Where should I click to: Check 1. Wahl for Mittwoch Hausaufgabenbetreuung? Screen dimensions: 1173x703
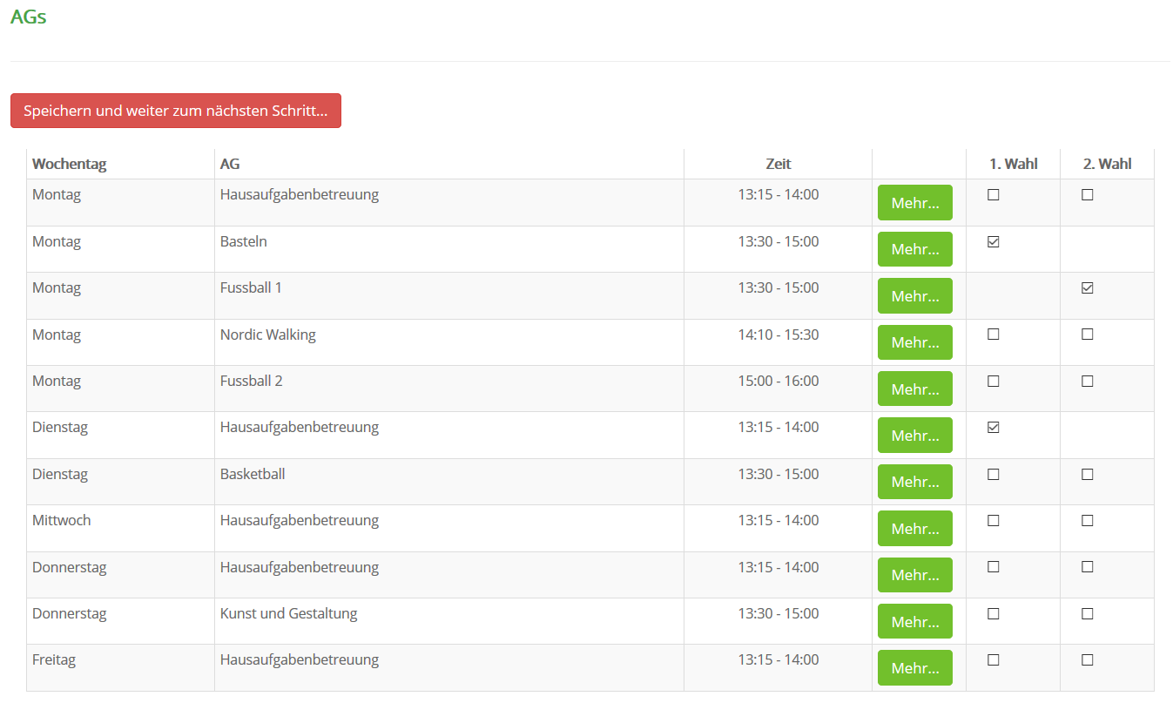click(x=993, y=521)
